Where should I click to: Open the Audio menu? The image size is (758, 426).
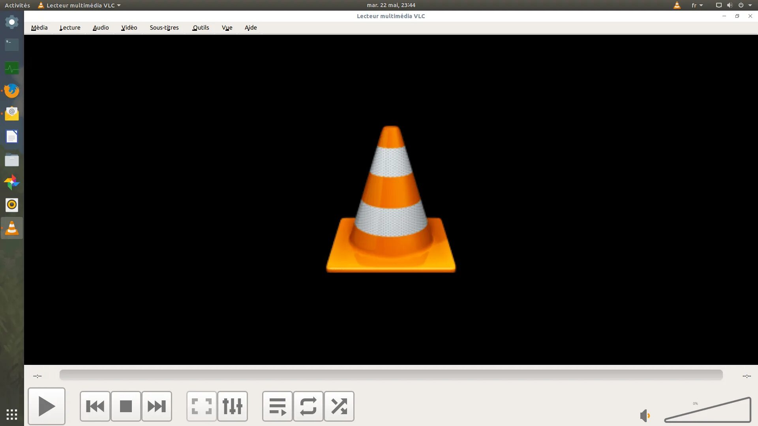point(101,28)
